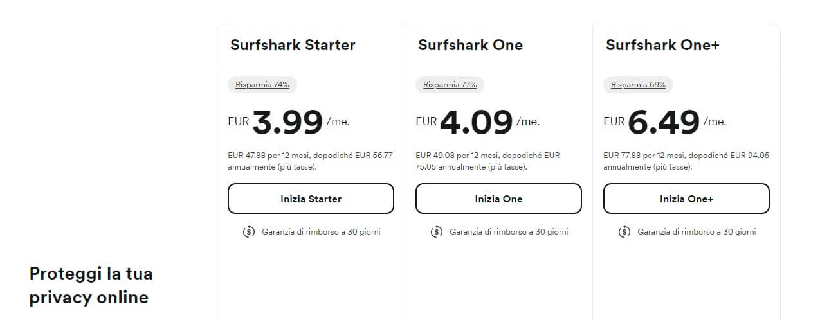Click the EUR 49.08 per 12 mesi billing note
The width and height of the screenshot is (829, 320).
point(487,161)
